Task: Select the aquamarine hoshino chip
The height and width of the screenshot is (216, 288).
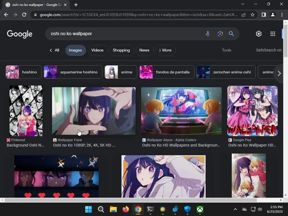Action: coord(73,72)
